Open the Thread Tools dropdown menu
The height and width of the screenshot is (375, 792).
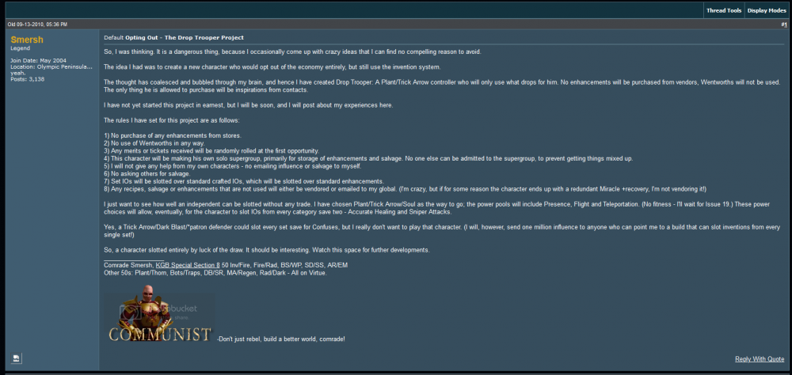[x=723, y=10]
